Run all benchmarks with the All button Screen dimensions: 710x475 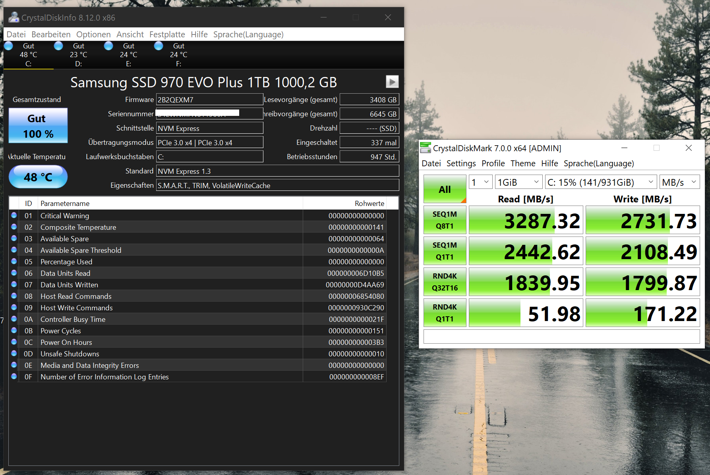click(x=445, y=189)
